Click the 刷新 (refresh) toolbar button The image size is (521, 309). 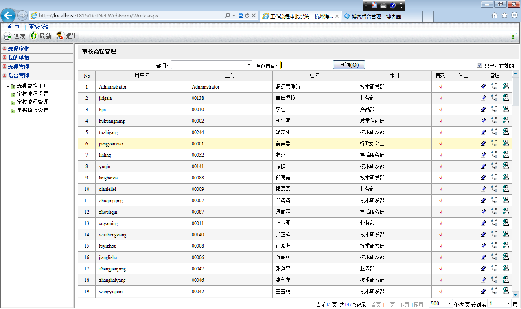tap(41, 36)
